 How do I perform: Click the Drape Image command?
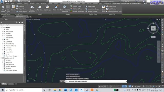pyautogui.click(x=90, y=6)
